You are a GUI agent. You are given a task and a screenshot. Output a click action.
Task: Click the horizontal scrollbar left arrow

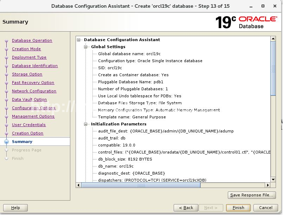[x=78, y=185]
